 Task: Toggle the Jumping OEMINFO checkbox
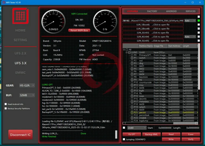click(124, 139)
